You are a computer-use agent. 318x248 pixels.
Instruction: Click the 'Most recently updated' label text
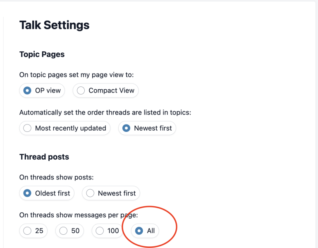click(x=70, y=128)
